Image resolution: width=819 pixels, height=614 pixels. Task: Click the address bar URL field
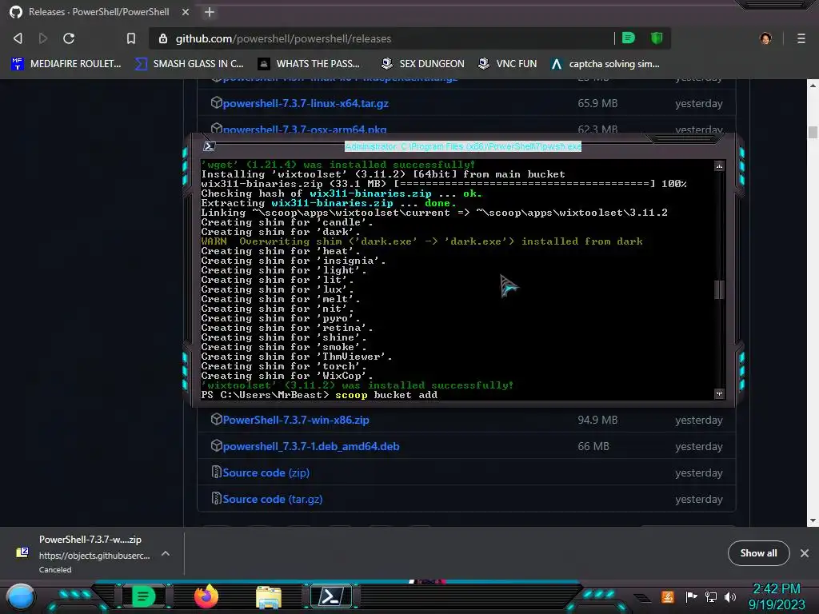(x=382, y=38)
